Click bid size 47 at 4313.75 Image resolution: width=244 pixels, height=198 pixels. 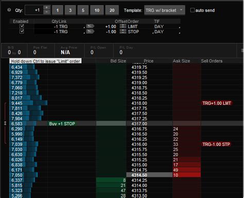point(111,190)
